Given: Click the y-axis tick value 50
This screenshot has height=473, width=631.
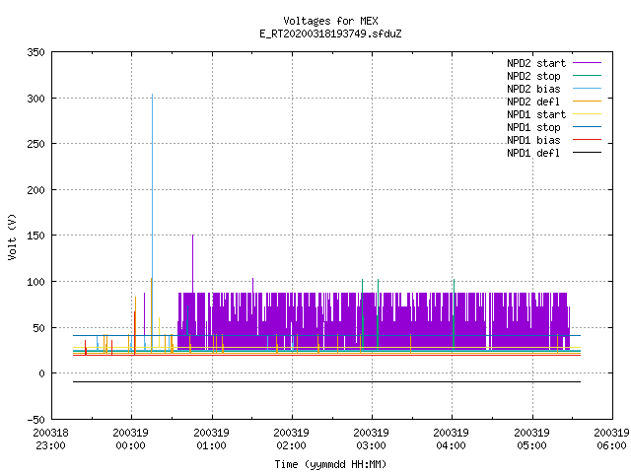Looking at the screenshot, I should pos(38,328).
